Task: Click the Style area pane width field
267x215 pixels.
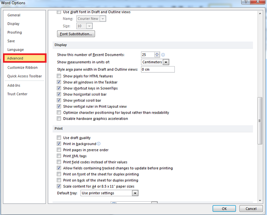Action: click(158, 69)
